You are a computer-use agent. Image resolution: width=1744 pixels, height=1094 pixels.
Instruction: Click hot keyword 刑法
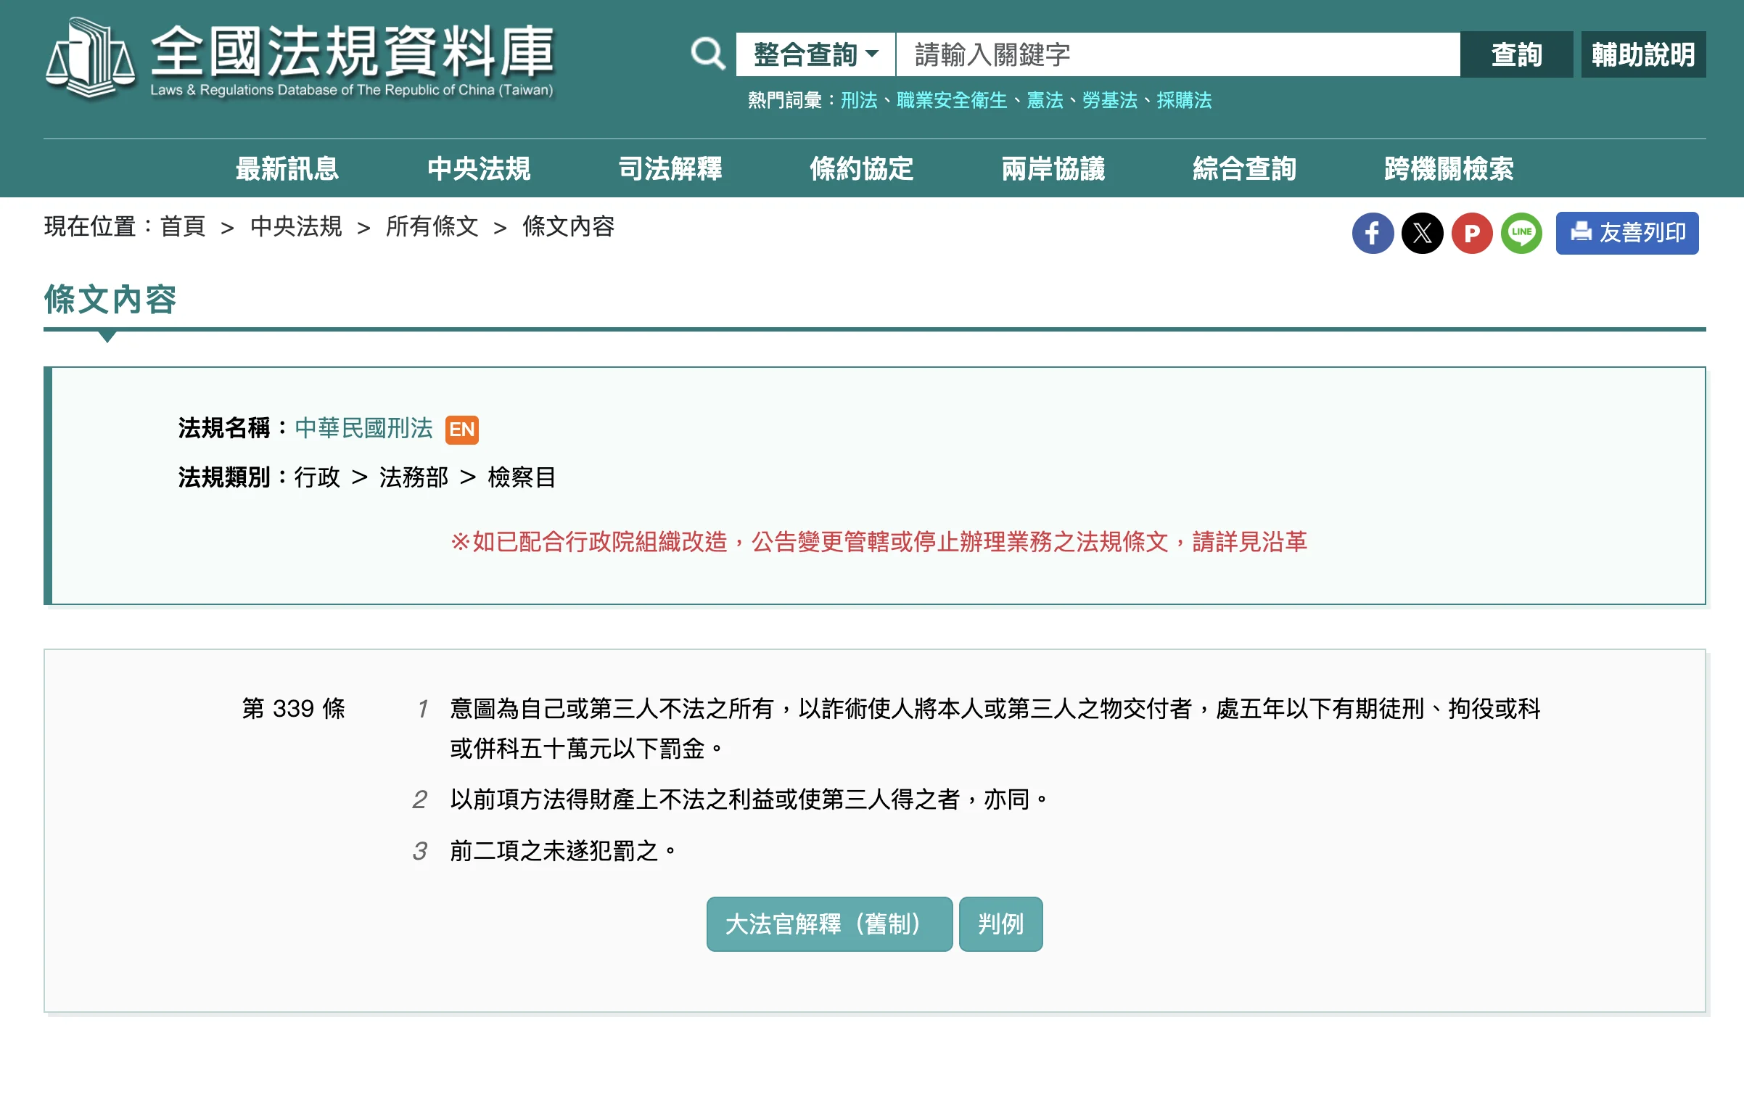(x=859, y=100)
